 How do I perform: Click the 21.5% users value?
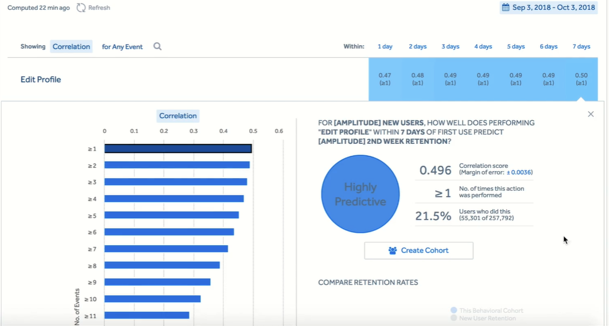tap(433, 216)
